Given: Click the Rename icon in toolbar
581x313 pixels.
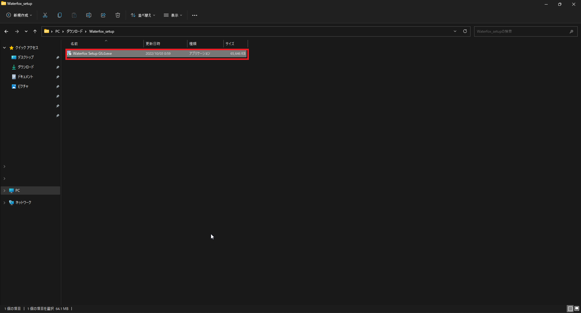Looking at the screenshot, I should [89, 15].
